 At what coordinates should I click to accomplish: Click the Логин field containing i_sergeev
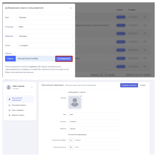(45, 46)
